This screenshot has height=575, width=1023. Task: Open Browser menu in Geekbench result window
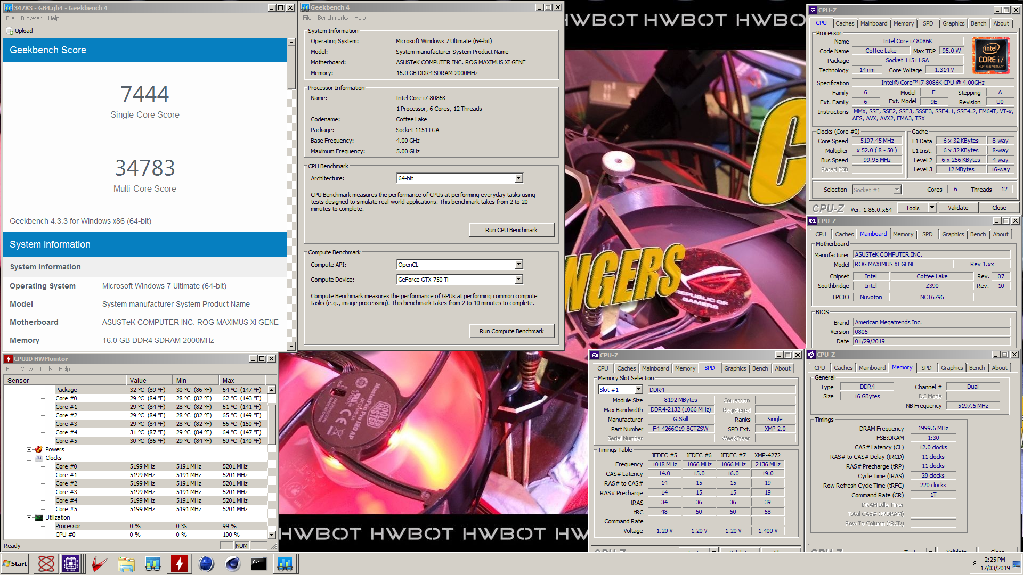pyautogui.click(x=31, y=18)
